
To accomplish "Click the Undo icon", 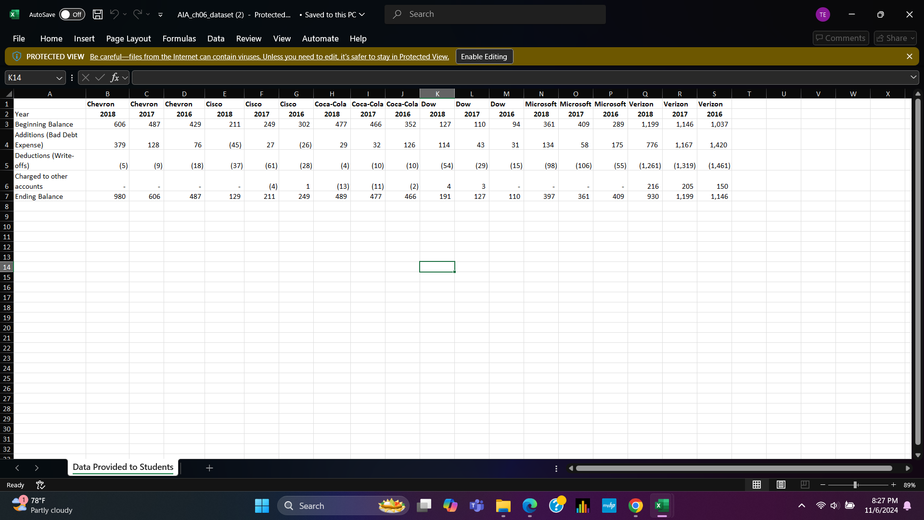I will pos(114,14).
